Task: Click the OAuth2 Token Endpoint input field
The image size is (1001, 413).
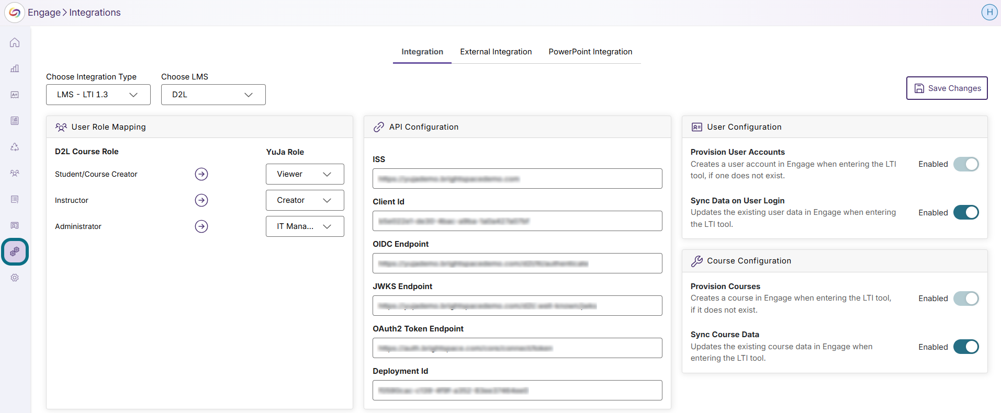Action: 518,348
